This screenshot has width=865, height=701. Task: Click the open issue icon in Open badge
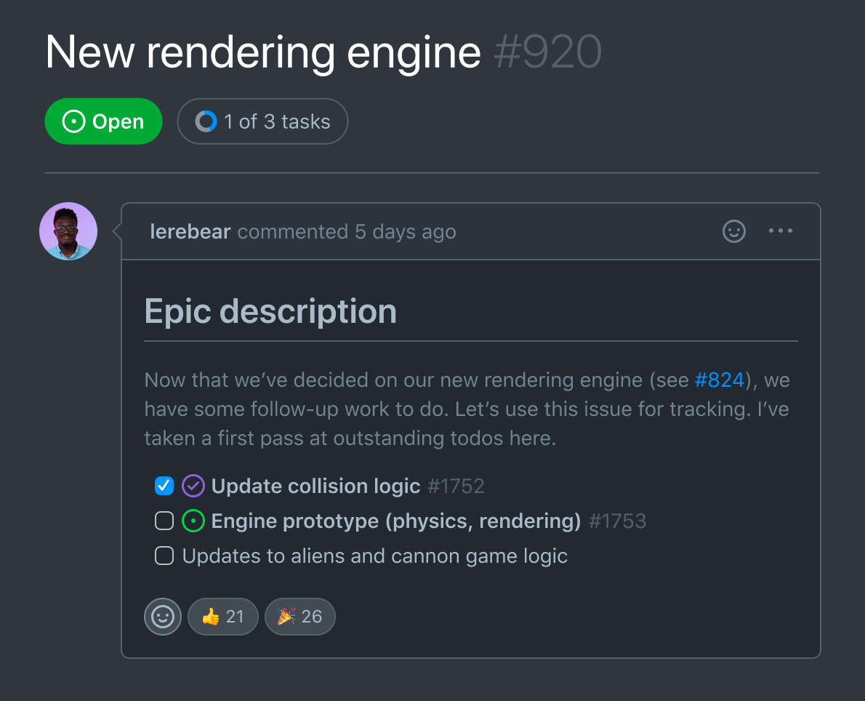[73, 121]
